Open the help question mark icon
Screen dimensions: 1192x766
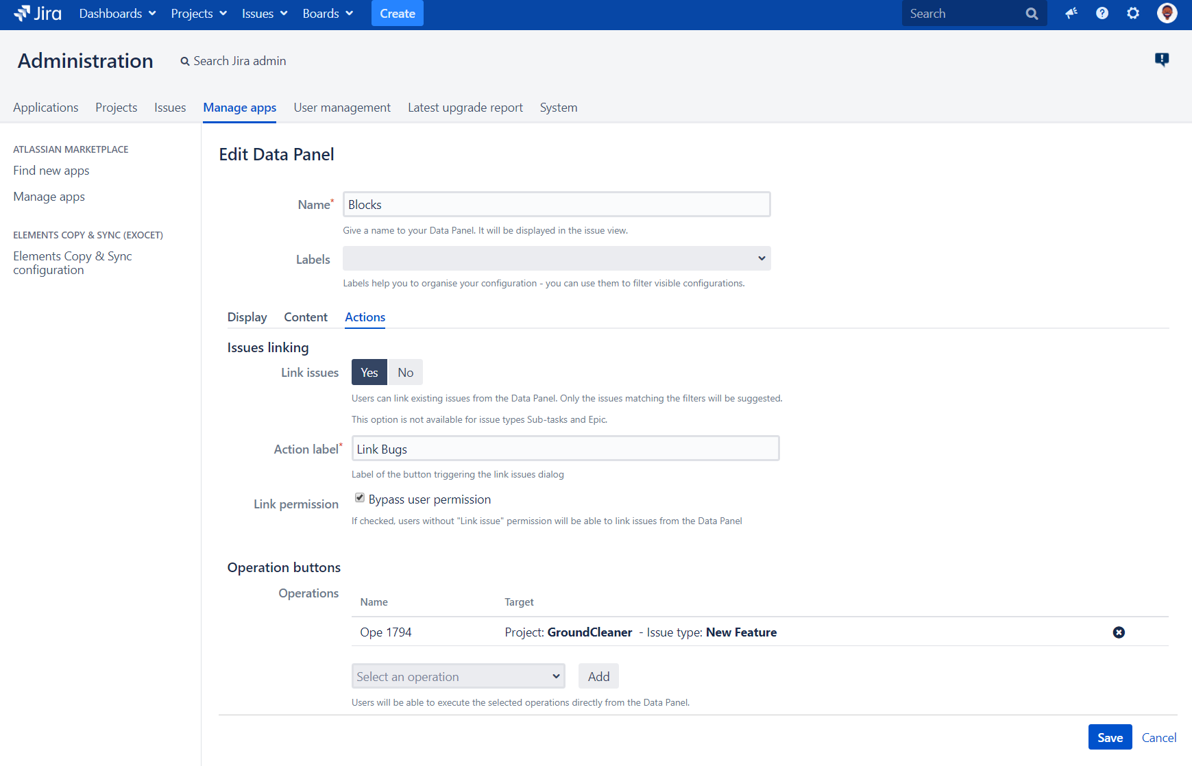1102,14
